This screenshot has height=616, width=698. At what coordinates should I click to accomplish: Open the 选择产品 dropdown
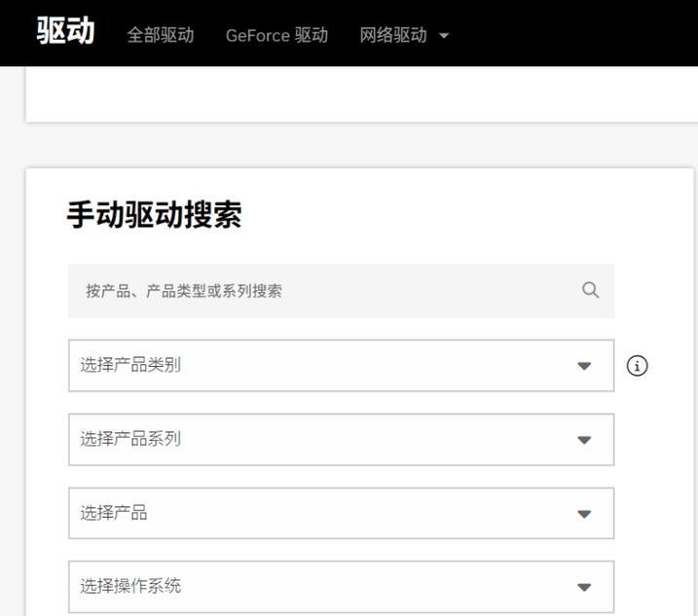click(341, 513)
